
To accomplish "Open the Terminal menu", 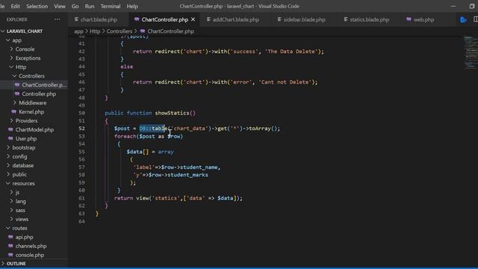I will click(x=111, y=6).
